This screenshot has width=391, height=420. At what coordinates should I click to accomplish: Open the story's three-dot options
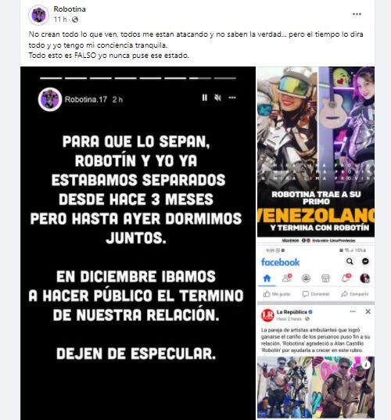(232, 98)
